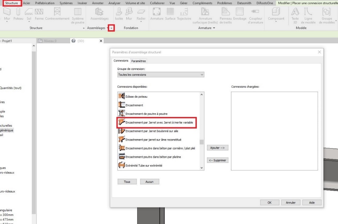
Task: Click the Connexions chargées list box
Action: (274, 131)
